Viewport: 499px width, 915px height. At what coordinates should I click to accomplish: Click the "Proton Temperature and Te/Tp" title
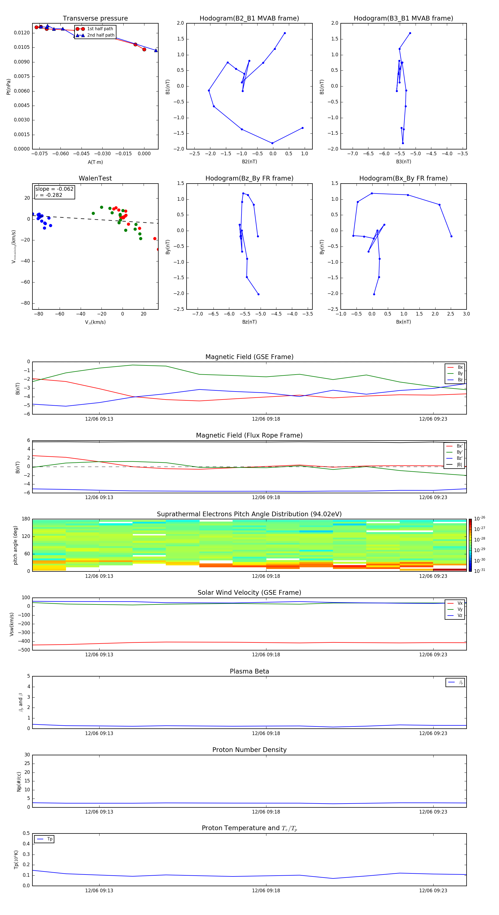(249, 828)
